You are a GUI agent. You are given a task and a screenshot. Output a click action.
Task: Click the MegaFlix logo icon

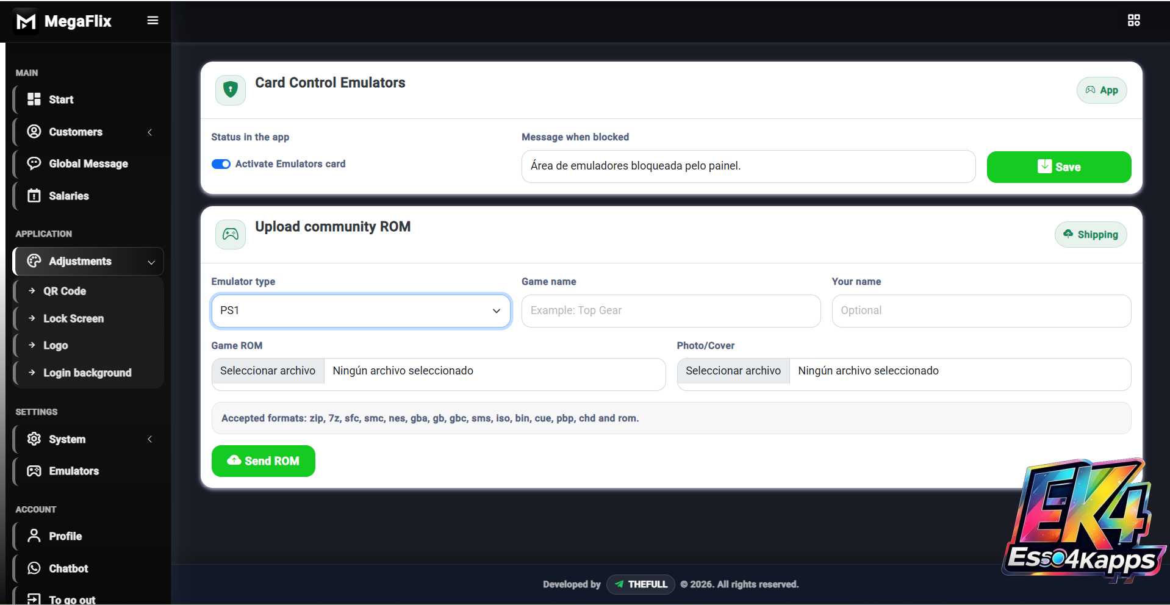click(x=26, y=21)
